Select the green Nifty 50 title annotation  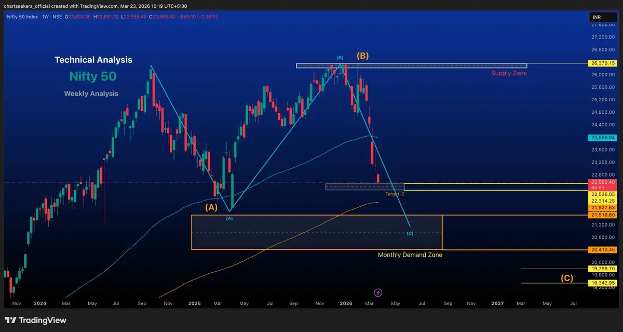[x=93, y=76]
